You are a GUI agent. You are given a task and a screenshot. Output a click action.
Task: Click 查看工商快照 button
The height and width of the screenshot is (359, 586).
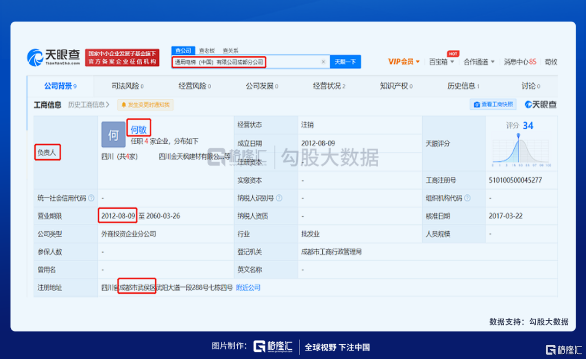(493, 104)
